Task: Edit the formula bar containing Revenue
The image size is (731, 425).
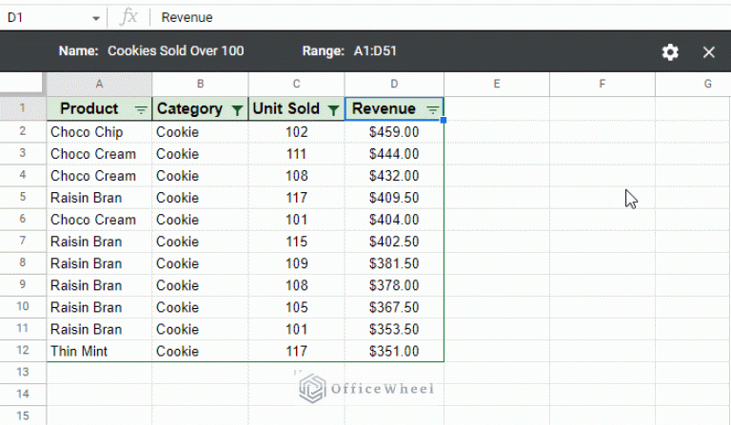Action: tap(438, 17)
